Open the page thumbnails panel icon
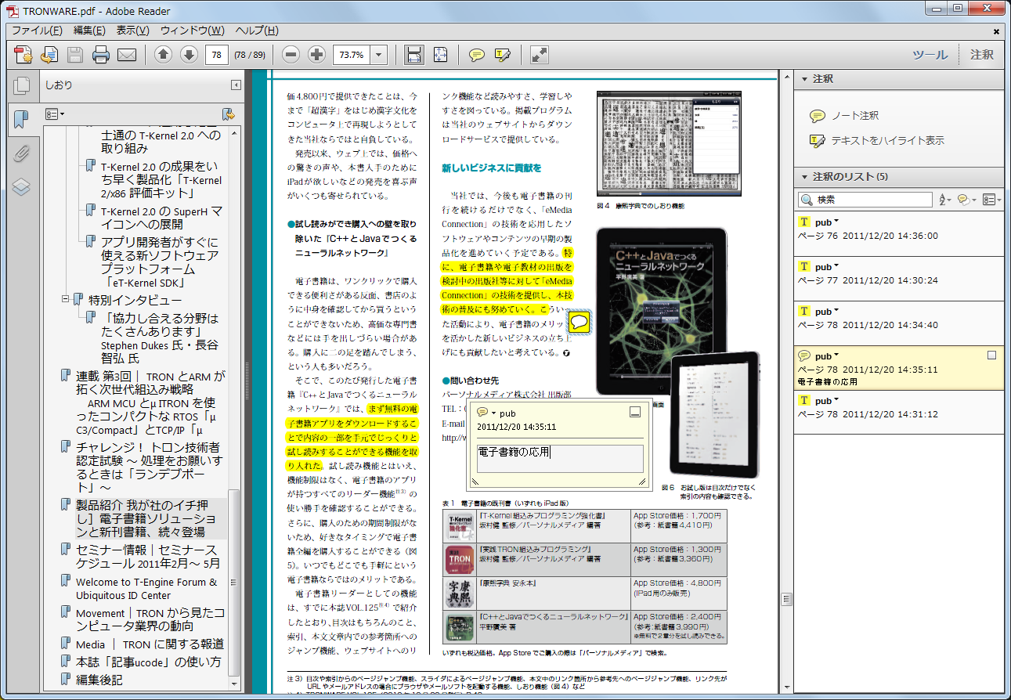The height and width of the screenshot is (700, 1011). click(x=22, y=86)
